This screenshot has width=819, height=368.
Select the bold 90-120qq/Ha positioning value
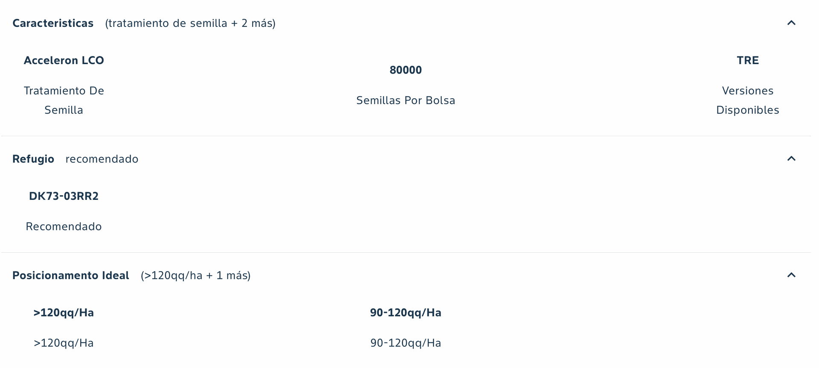pyautogui.click(x=406, y=313)
